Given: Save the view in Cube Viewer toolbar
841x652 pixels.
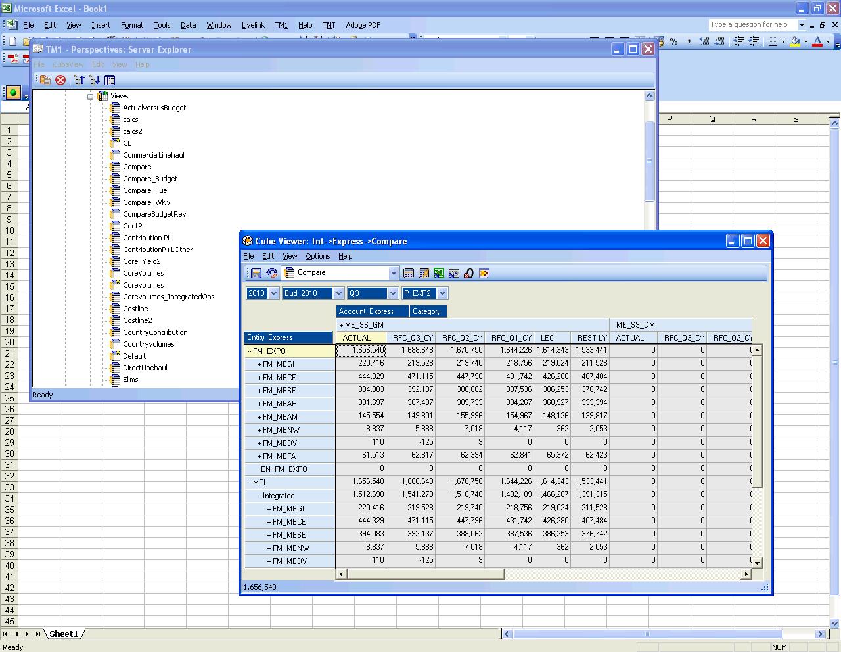Looking at the screenshot, I should coord(256,273).
